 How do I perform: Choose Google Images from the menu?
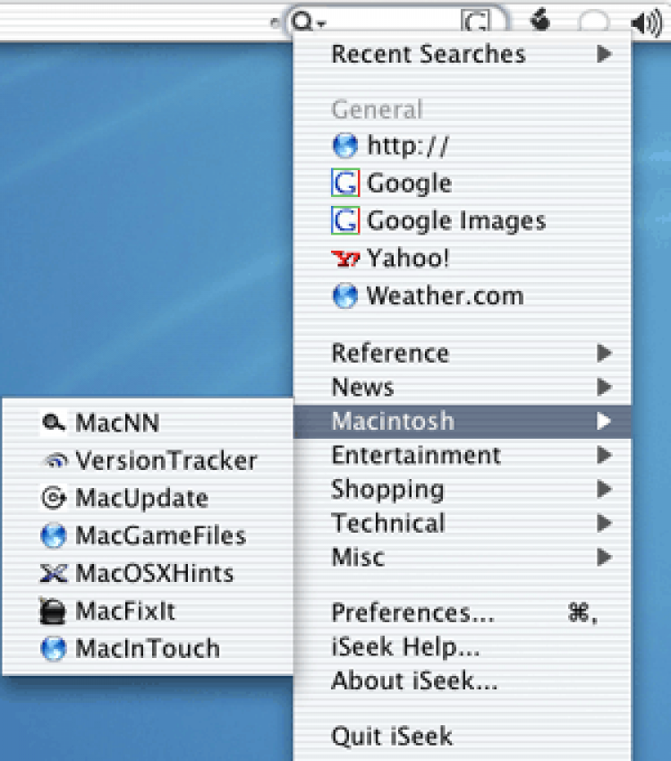463,220
